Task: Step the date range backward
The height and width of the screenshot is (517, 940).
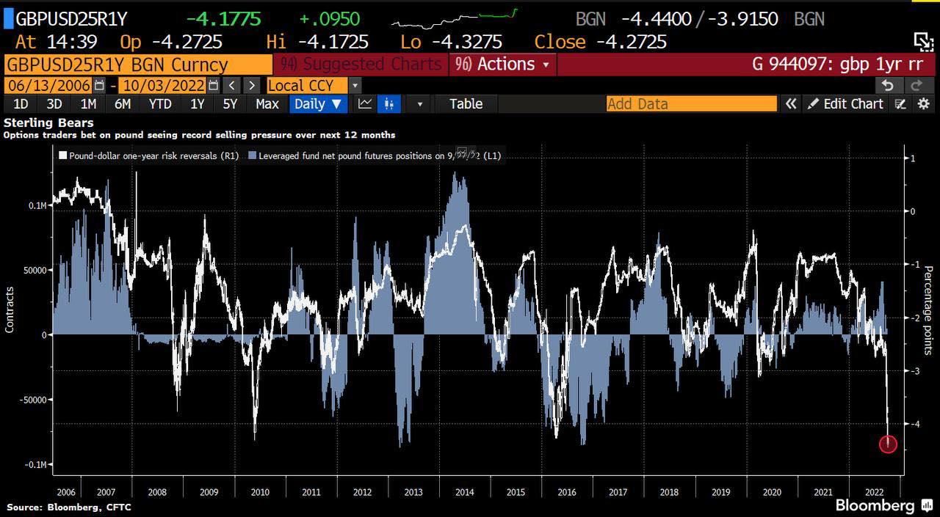Action: point(231,85)
